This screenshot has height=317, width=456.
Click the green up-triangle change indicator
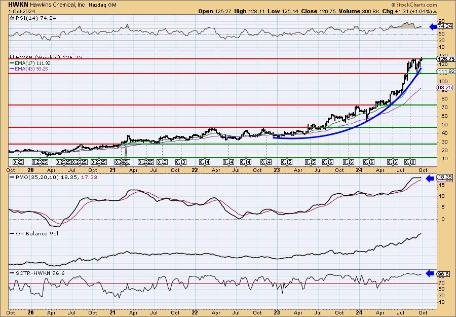(435, 12)
